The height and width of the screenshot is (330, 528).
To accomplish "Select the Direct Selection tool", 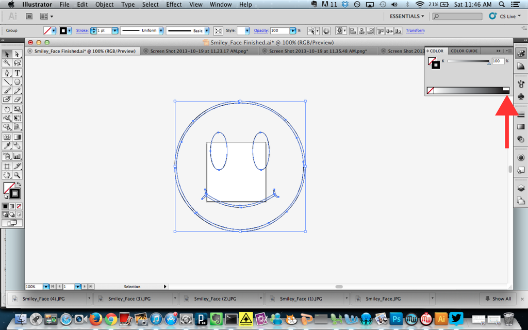I will 17,54.
